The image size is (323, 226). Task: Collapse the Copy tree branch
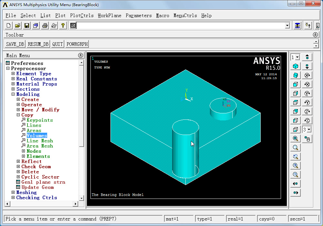[18, 115]
